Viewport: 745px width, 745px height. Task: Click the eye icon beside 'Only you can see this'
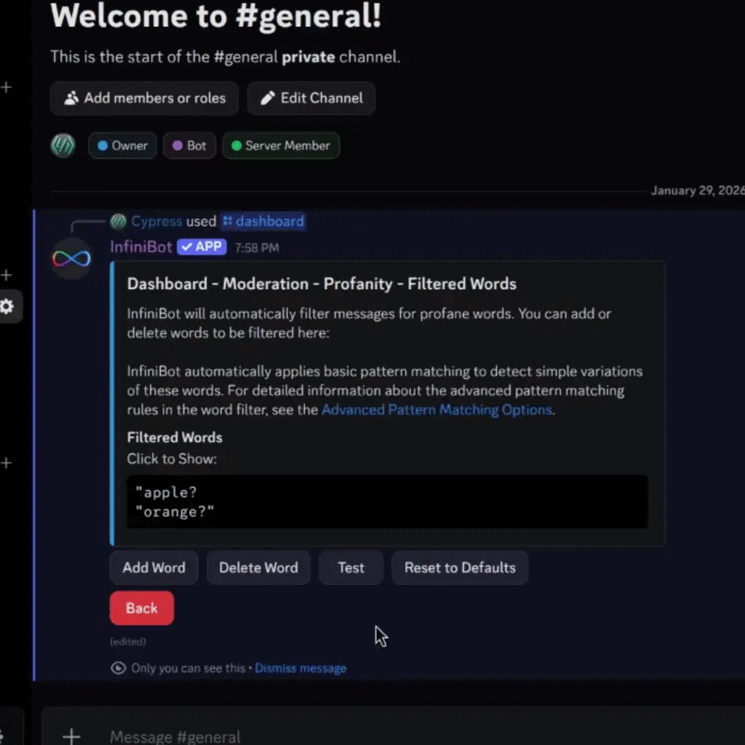tap(118, 668)
